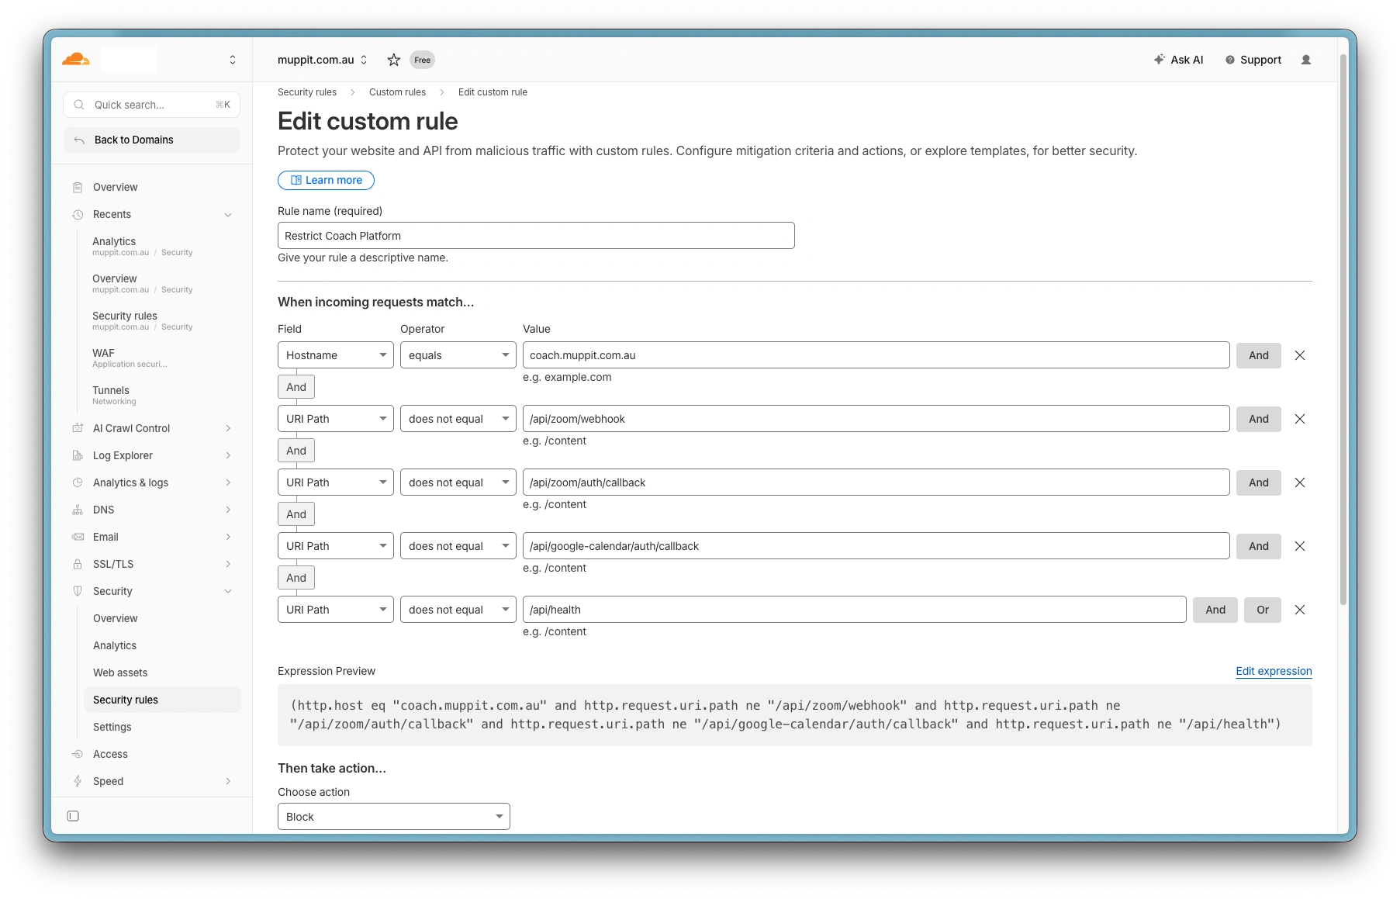
Task: Open the Support help menu
Action: (1253, 60)
